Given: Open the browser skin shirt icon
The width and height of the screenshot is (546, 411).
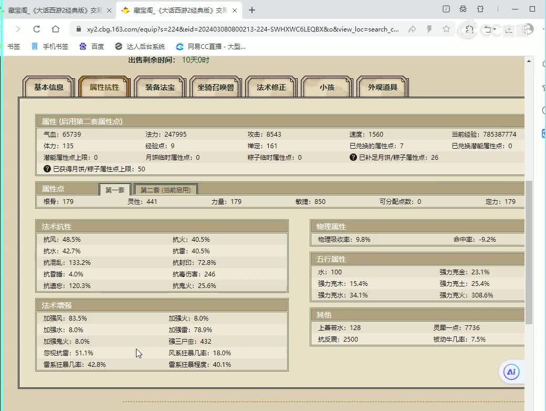Looking at the screenshot, I should [480, 9].
